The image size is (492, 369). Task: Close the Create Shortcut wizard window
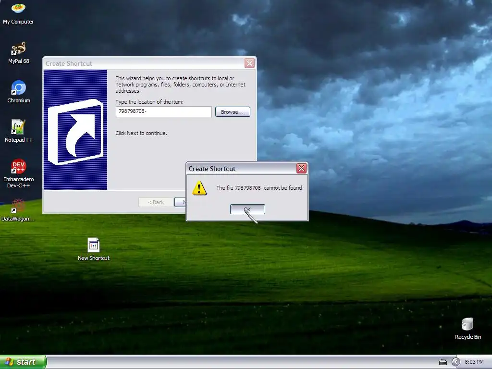249,63
